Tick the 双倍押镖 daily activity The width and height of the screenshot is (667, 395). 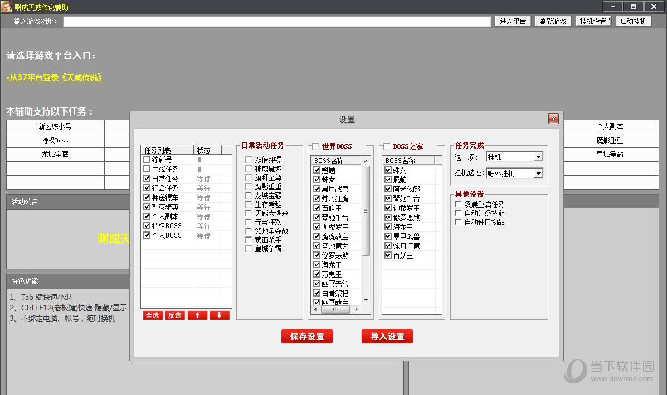[x=249, y=160]
